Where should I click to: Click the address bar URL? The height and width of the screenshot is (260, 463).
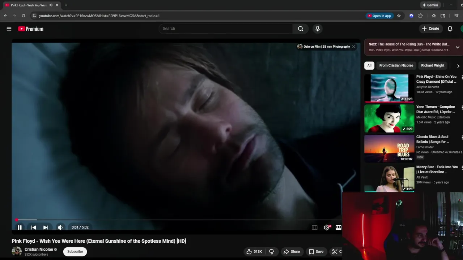click(99, 16)
